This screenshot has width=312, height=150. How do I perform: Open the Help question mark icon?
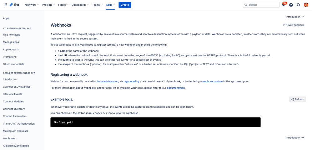coord(291,5)
